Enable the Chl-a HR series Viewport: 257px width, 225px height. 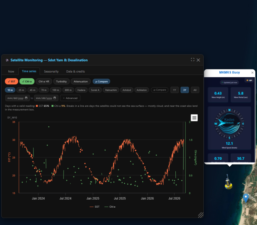pos(44,82)
